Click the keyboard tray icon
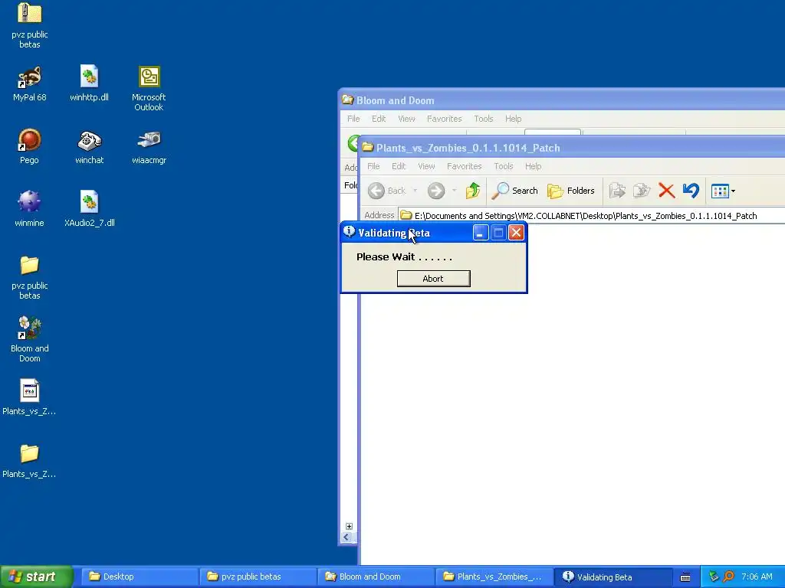 pos(685,577)
